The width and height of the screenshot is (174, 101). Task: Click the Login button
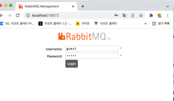pyautogui.click(x=71, y=64)
